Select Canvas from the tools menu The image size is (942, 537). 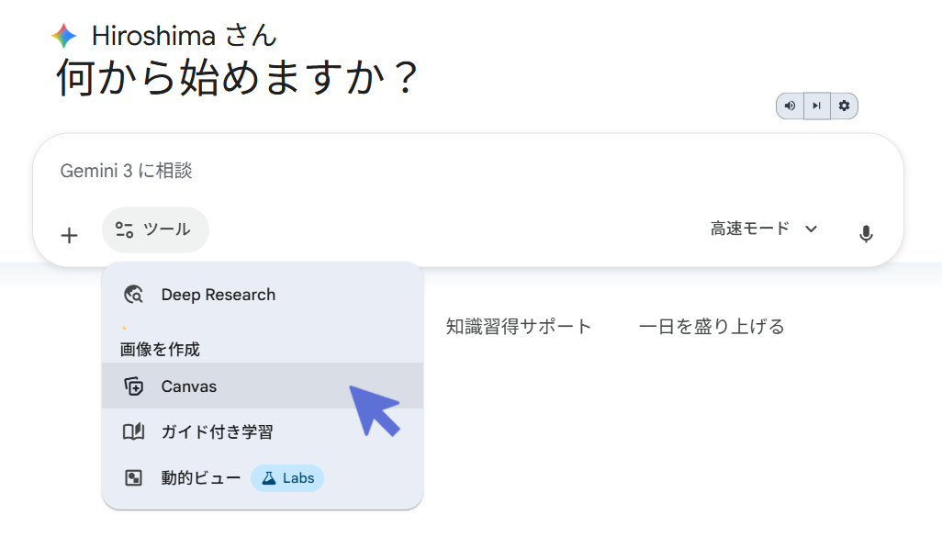190,386
